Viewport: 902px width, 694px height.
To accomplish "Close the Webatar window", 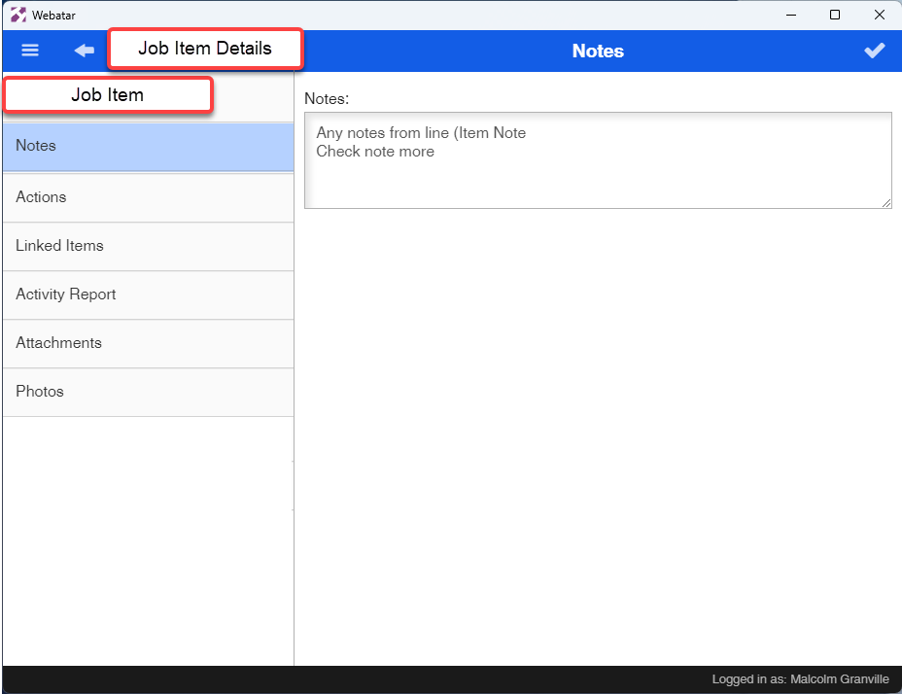I will point(879,15).
